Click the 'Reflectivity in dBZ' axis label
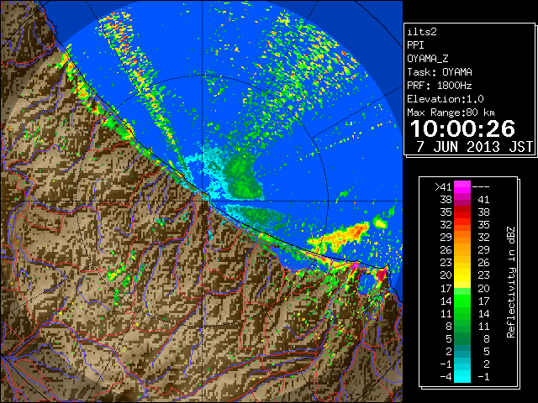The height and width of the screenshot is (403, 538). point(511,282)
